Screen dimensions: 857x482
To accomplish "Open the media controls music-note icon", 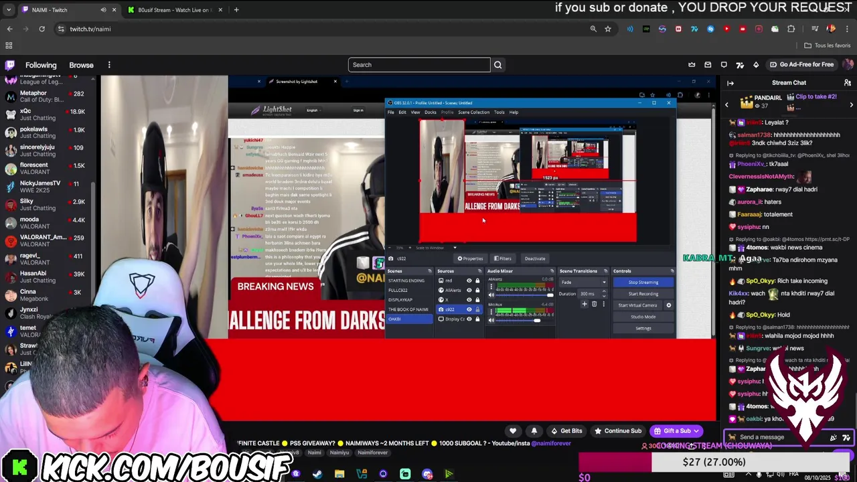I will (815, 29).
